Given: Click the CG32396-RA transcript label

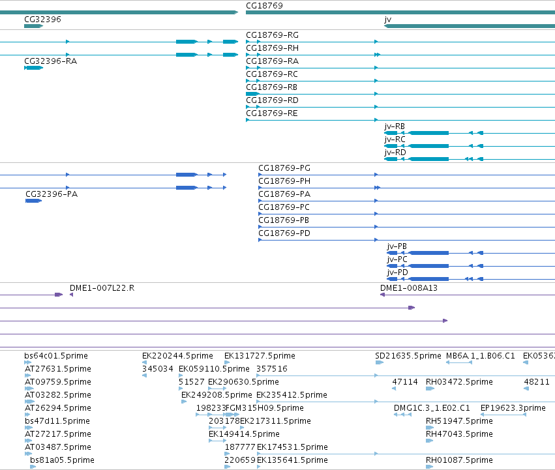Looking at the screenshot, I should coord(51,61).
